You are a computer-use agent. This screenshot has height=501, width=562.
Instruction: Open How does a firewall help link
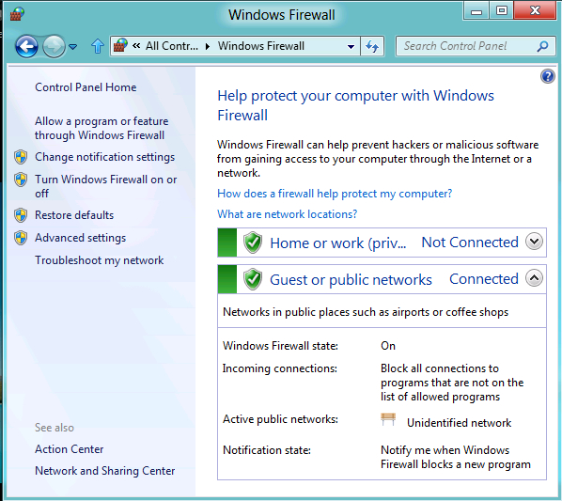coord(335,194)
